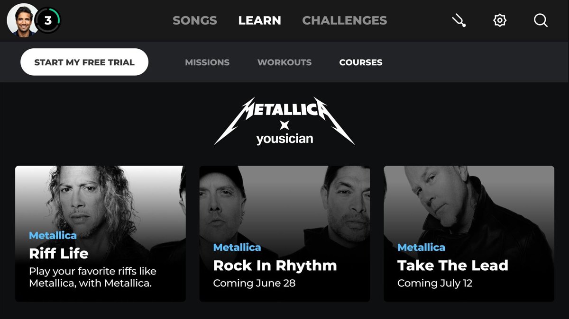This screenshot has height=319, width=569.
Task: Switch to the SONGS tab
Action: pyautogui.click(x=195, y=21)
